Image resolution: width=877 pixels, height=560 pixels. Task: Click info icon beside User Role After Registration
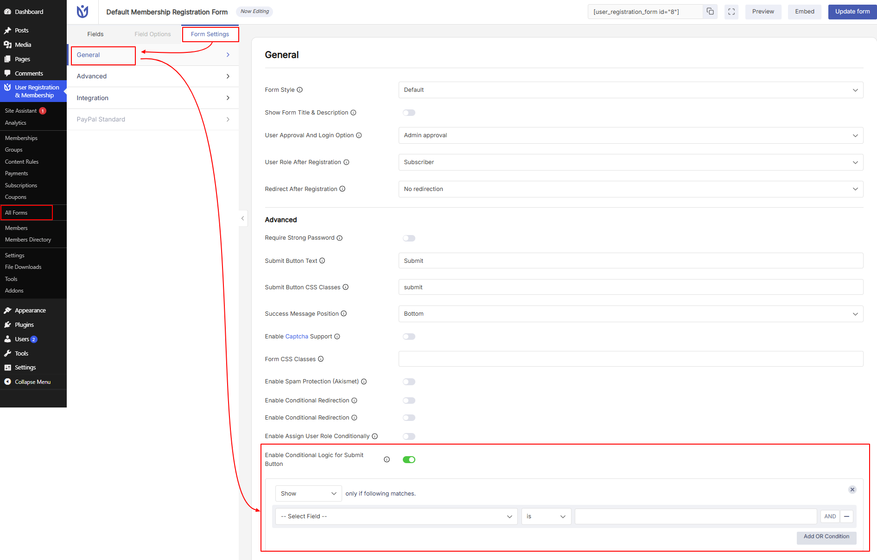point(346,162)
